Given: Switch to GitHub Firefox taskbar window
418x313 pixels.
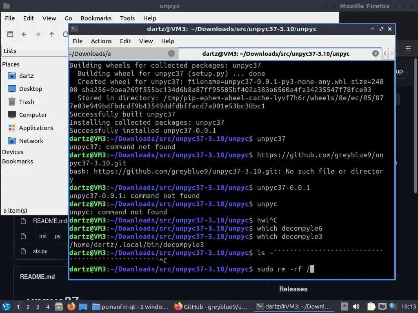Looking at the screenshot, I should click(211, 306).
